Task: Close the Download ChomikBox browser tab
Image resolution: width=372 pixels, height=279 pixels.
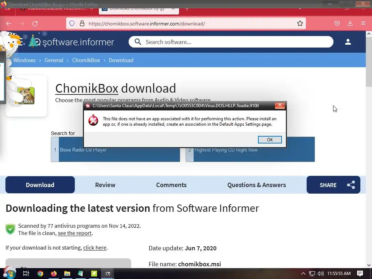Action: tap(173, 9)
